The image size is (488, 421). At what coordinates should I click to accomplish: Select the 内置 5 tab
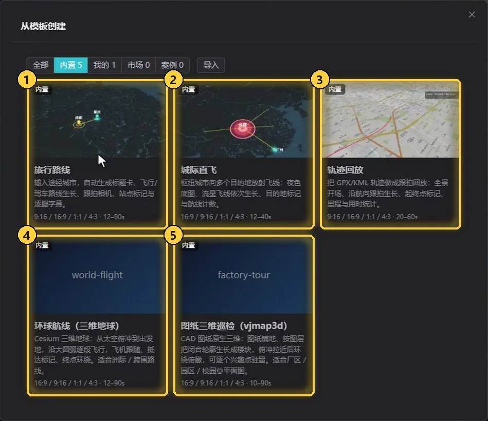[x=70, y=65]
